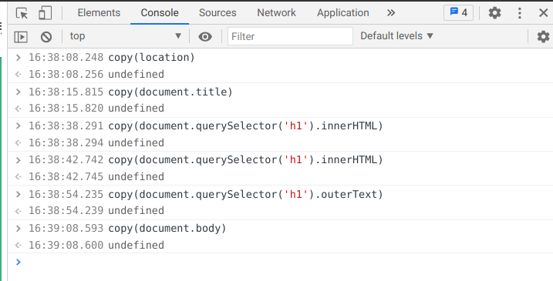
Task: Expand the Default levels dropdown
Action: coord(396,36)
